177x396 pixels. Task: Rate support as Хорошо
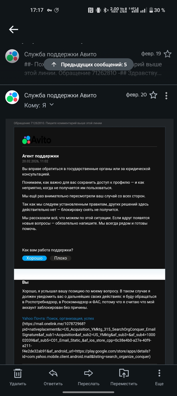(34, 258)
